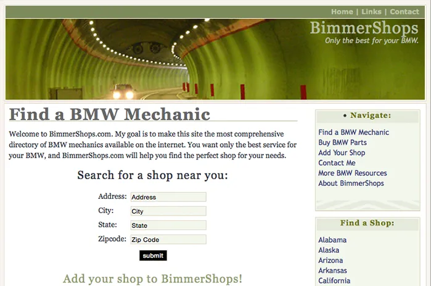Click the 'State:' form label
This screenshot has width=431, height=286.
pos(107,225)
